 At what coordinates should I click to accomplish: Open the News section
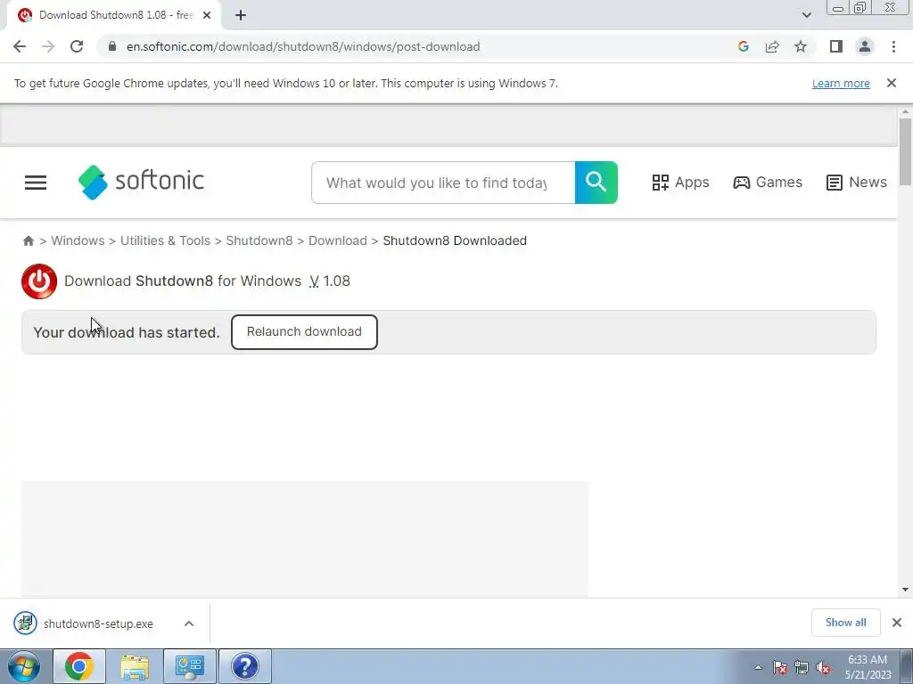[x=857, y=183]
